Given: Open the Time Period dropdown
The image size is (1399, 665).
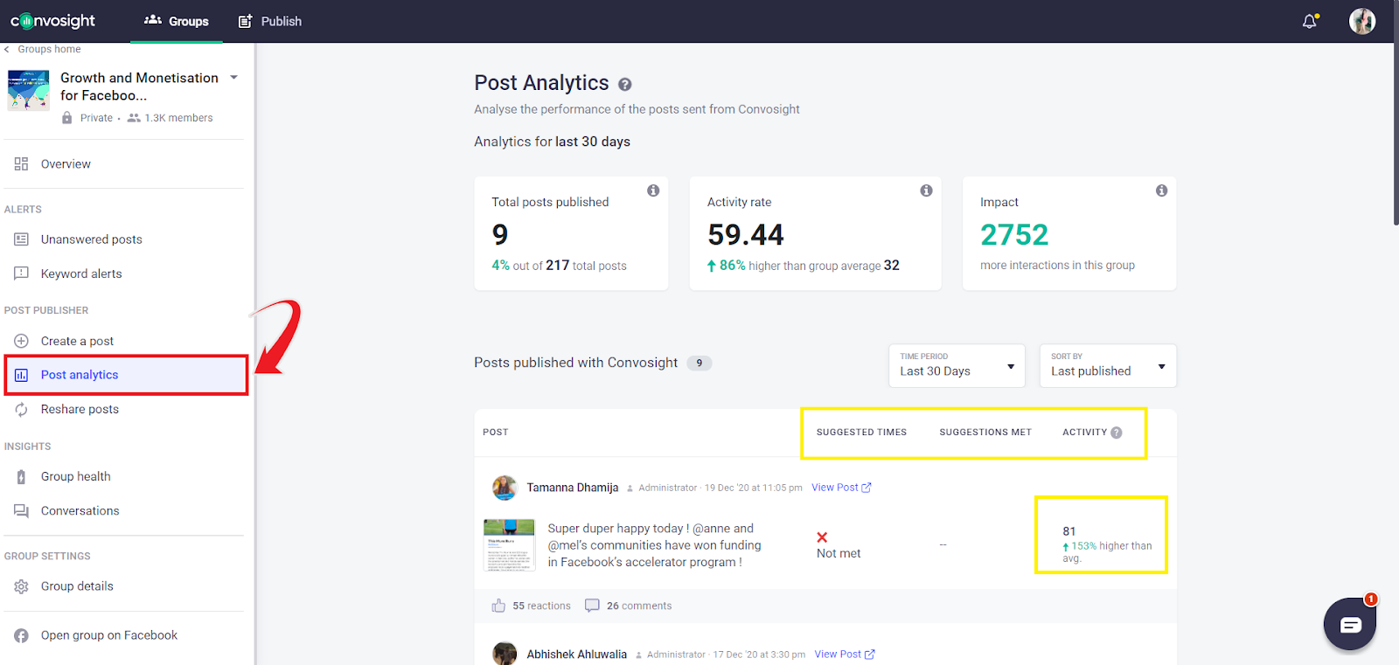Looking at the screenshot, I should pyautogui.click(x=957, y=365).
